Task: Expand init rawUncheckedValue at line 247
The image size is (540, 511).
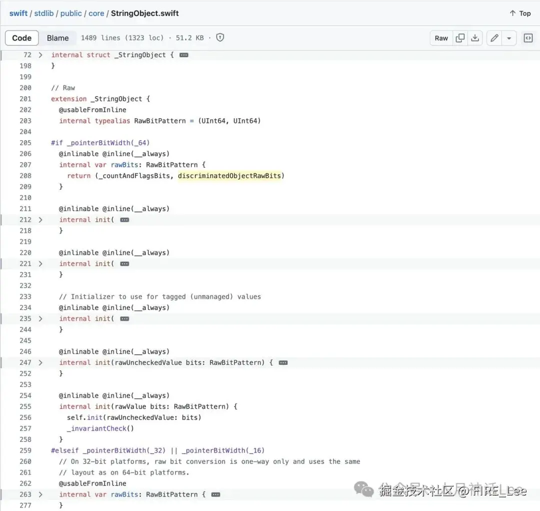Action: pos(40,363)
